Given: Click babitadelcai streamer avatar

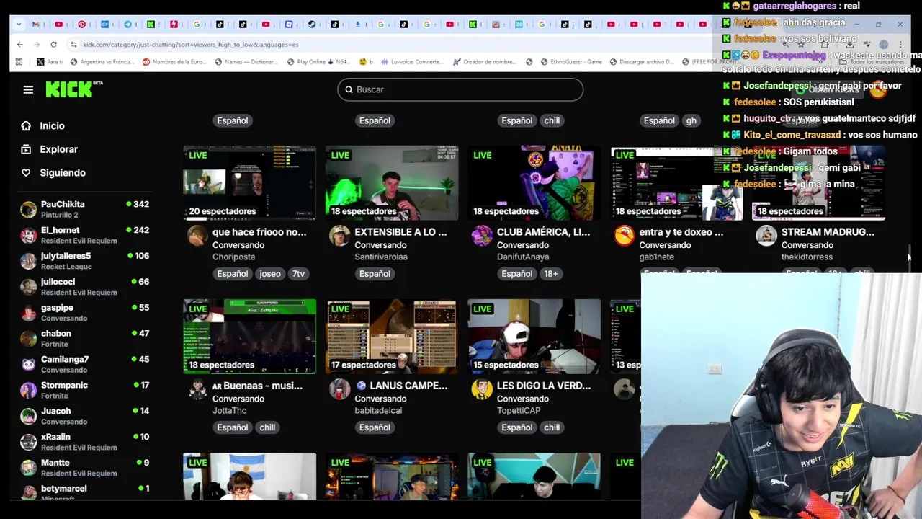Looking at the screenshot, I should tap(339, 389).
